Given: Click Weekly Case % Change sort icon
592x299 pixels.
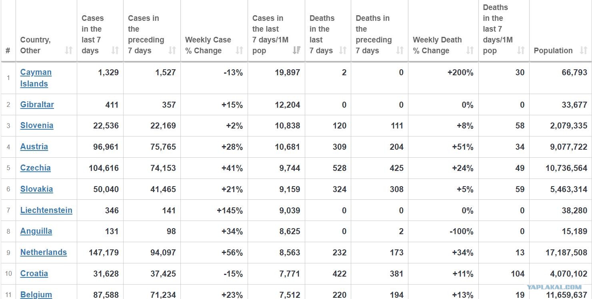Looking at the screenshot, I should (240, 50).
